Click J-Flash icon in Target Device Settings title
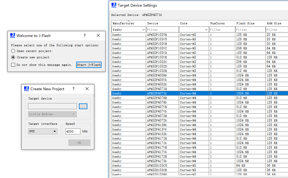288x178 pixels. 114,5
